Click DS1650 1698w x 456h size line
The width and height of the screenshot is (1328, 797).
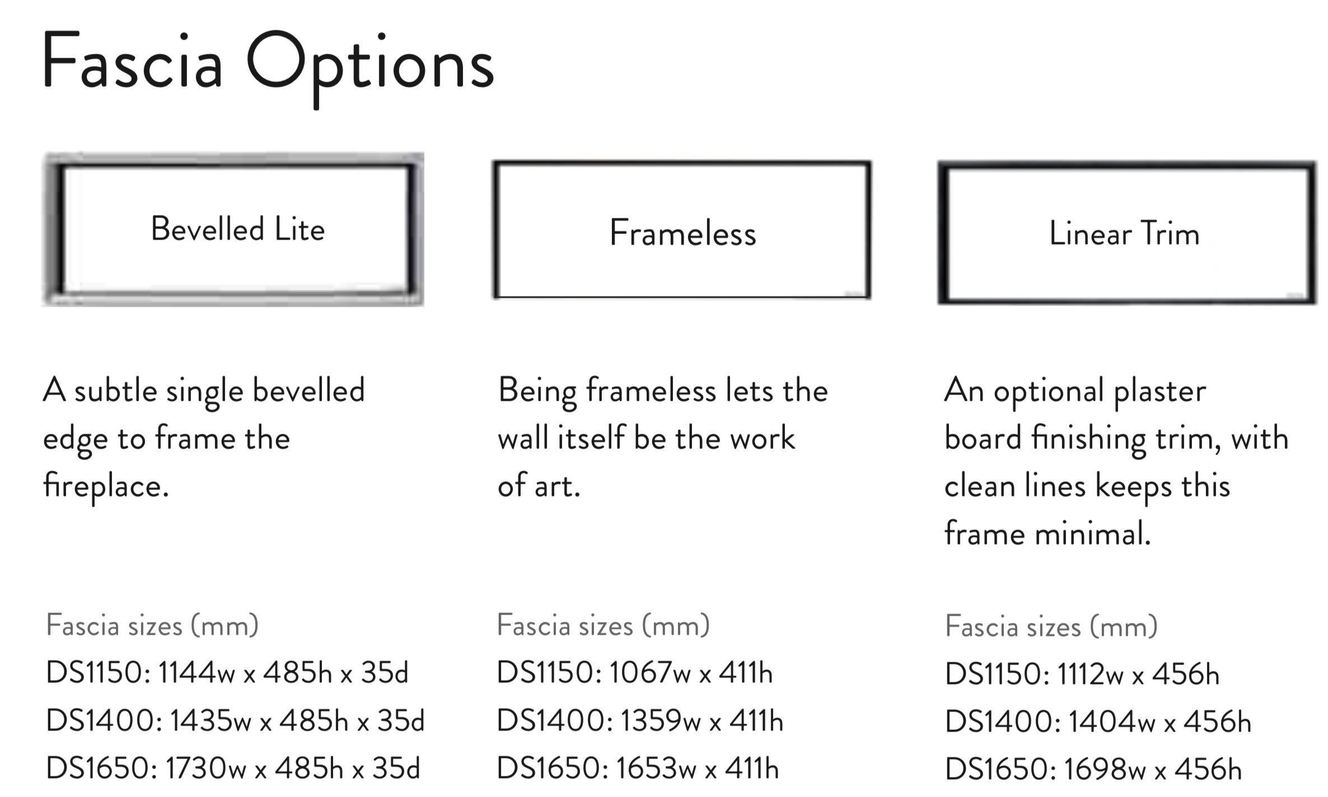point(1093,769)
